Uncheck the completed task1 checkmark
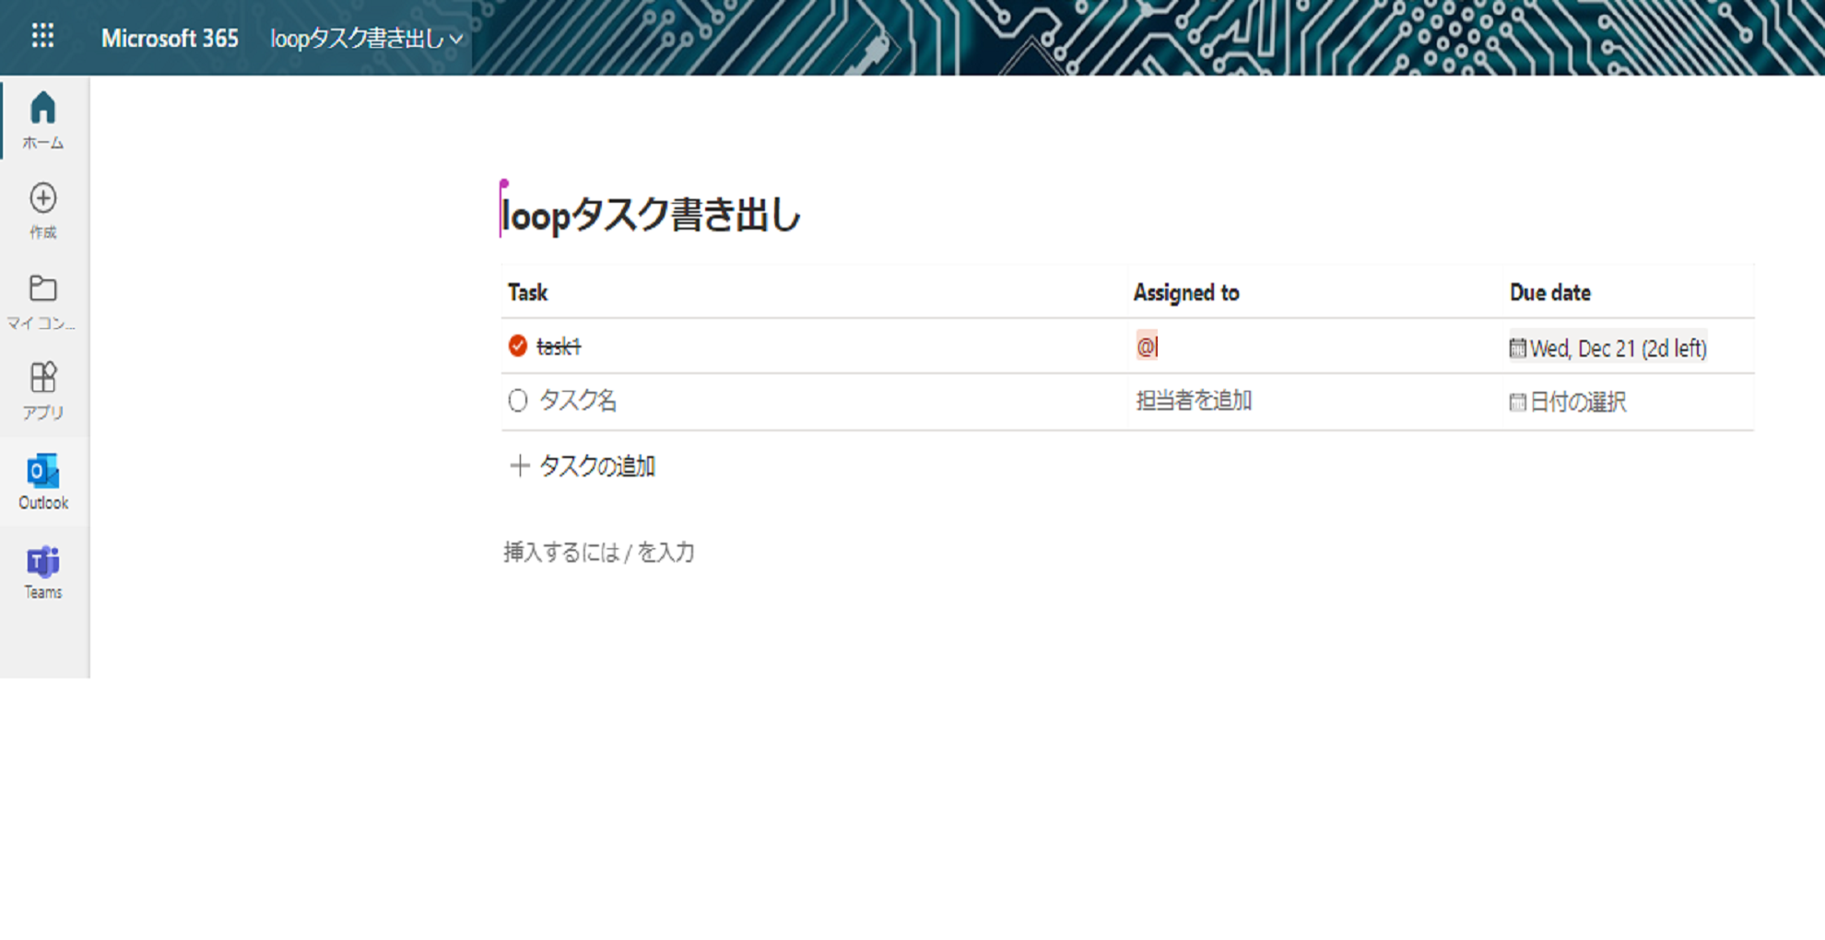 tap(518, 347)
